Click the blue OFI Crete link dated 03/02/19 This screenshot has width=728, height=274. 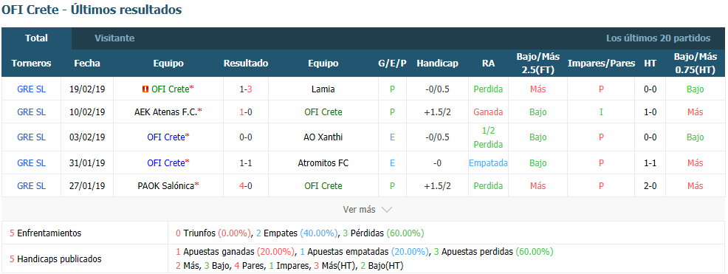(166, 137)
